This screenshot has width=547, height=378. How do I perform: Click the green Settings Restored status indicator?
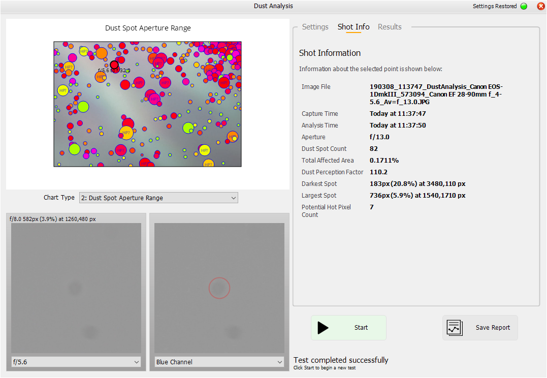point(524,6)
